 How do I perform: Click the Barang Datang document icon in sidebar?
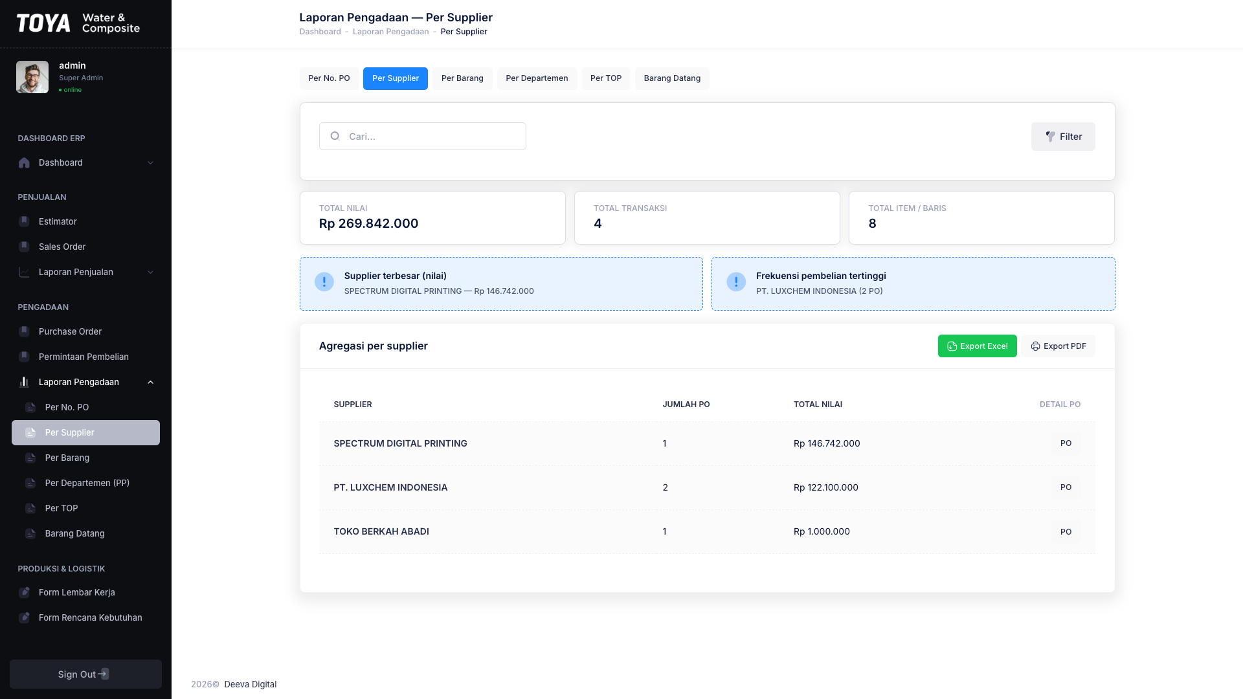coord(30,533)
